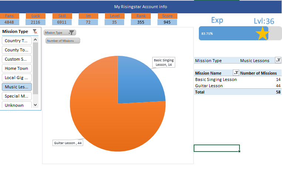Viewport: 282px width, 170px height.
Task: Click the slicer scroll up arrow
Action: click(x=35, y=40)
